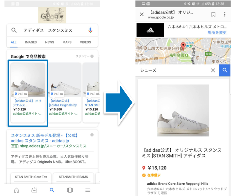Tap the adidas公式サイト text under ¥10,800

(x=63, y=113)
